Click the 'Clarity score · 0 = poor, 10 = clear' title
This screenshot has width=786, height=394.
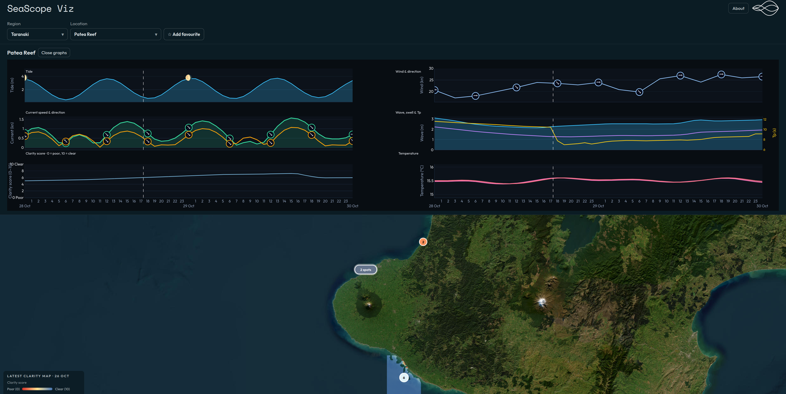click(51, 154)
